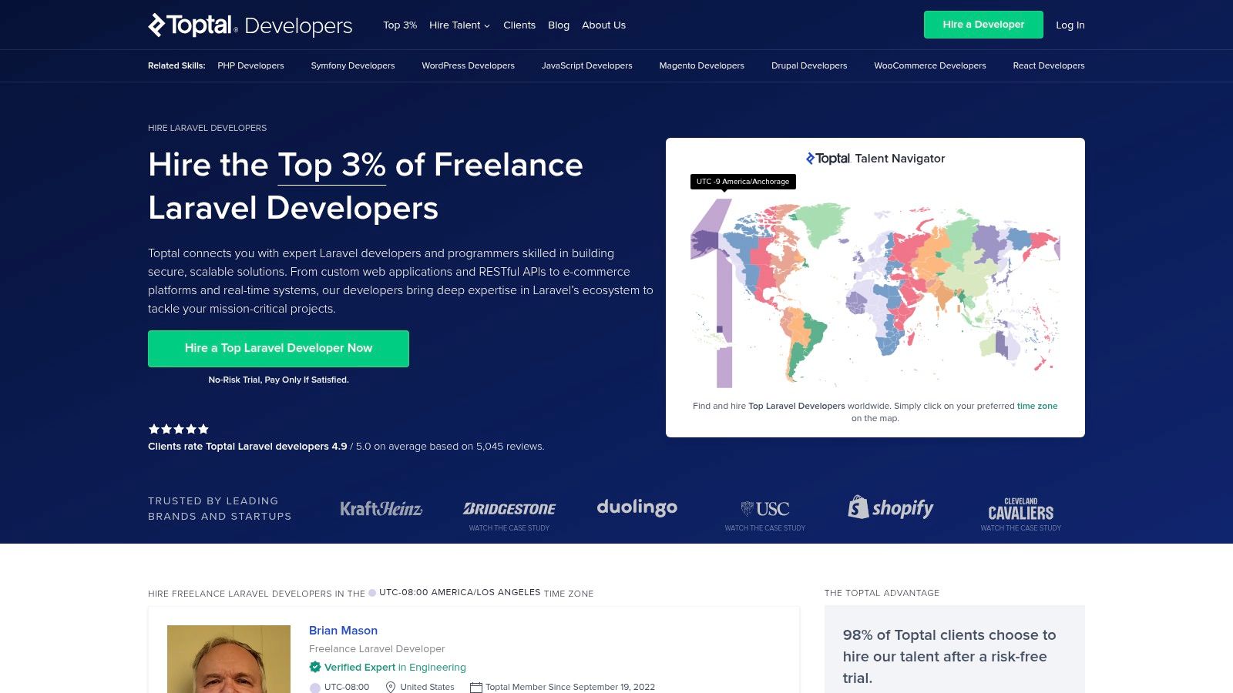Click the HIRE LARAVEL DEVELOPERS breadcrumb text
Viewport: 1233px width, 693px height.
(x=207, y=128)
